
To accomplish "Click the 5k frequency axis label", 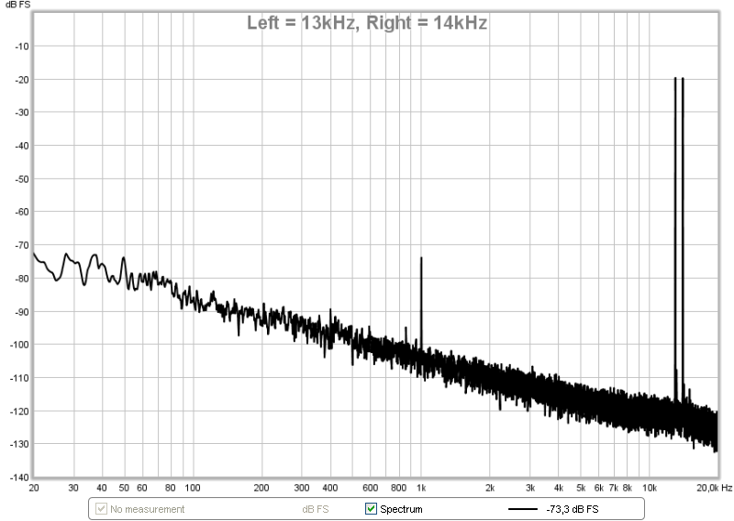I will [581, 488].
